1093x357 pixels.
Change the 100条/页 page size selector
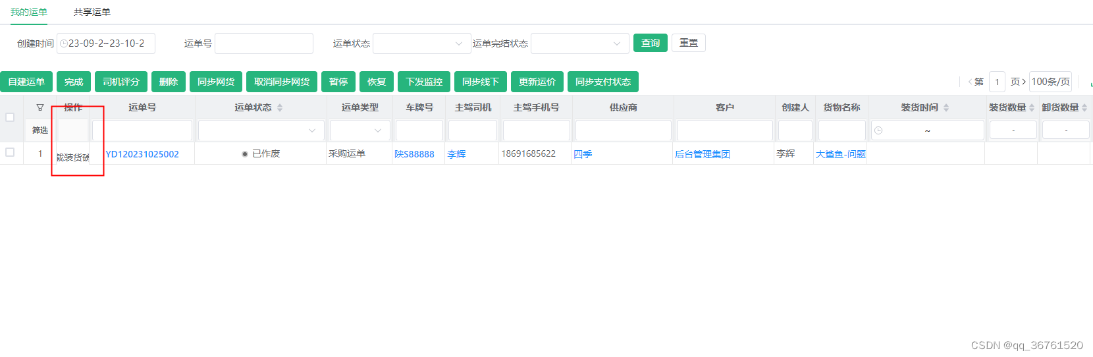[1050, 82]
